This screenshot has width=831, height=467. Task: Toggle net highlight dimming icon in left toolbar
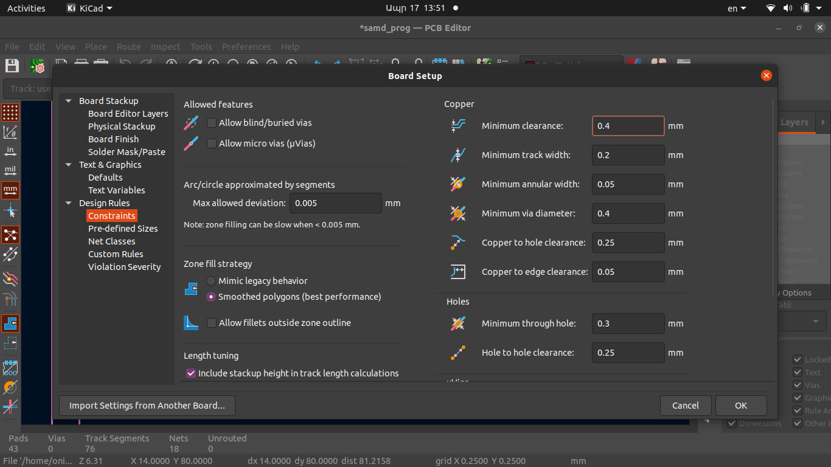pos(10,299)
